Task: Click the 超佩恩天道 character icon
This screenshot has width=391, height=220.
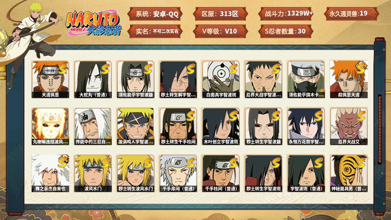Action: pyautogui.click(x=349, y=79)
